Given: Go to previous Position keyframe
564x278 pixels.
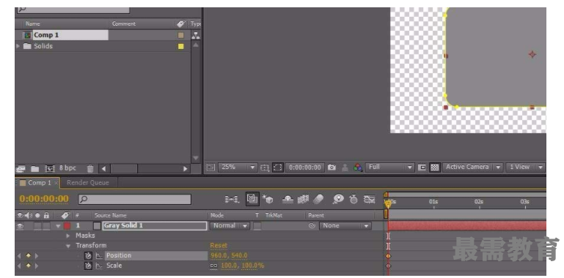Looking at the screenshot, I should click(x=19, y=256).
